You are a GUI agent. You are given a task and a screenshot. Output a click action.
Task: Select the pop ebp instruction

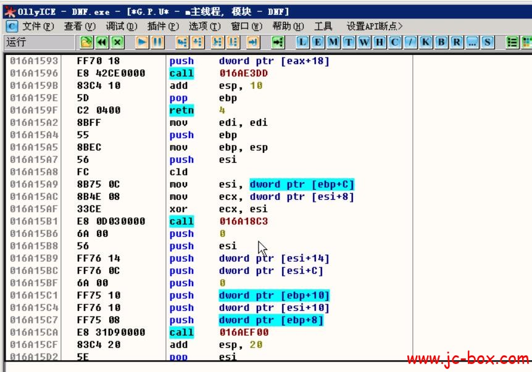tap(203, 98)
